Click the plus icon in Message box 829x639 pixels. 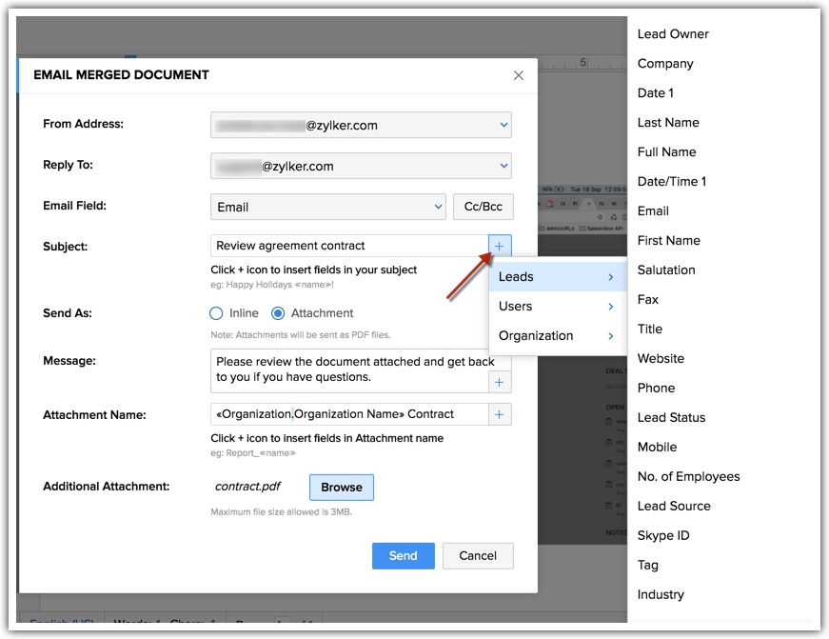click(499, 382)
